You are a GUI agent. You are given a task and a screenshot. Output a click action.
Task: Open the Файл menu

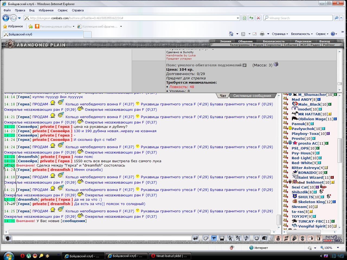pyautogui.click(x=7, y=10)
